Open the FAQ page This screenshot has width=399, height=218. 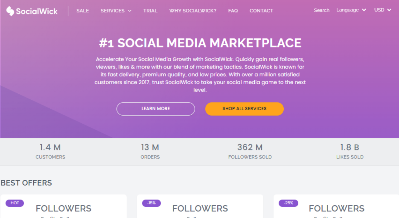[x=233, y=10]
